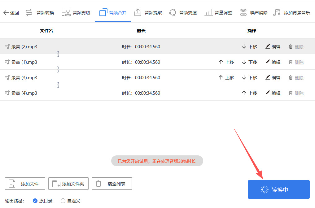Viewport: 315px width, 208px height.
Task: Click the 添加文件 button
Action: [25, 184]
